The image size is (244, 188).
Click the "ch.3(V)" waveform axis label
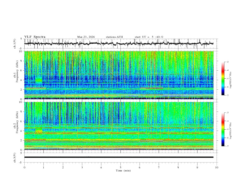[15, 158]
